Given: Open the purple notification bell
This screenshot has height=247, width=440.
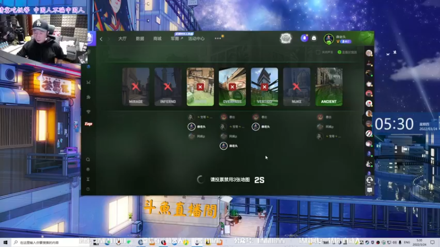Looking at the screenshot, I should [304, 38].
